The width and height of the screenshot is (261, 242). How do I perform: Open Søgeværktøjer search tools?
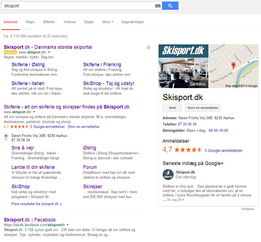(133, 22)
